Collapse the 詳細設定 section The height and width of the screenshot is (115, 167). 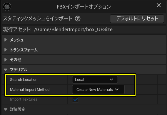point(6,109)
